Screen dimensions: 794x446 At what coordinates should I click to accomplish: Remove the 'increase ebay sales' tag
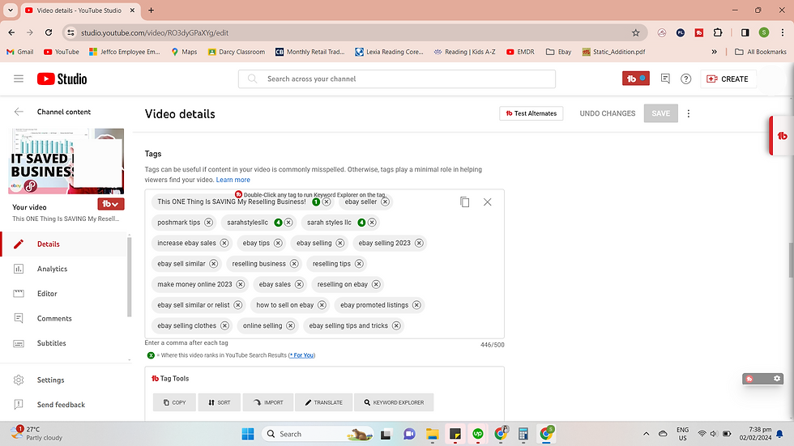224,243
